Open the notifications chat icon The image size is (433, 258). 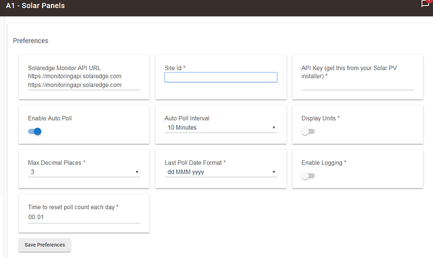425,4
